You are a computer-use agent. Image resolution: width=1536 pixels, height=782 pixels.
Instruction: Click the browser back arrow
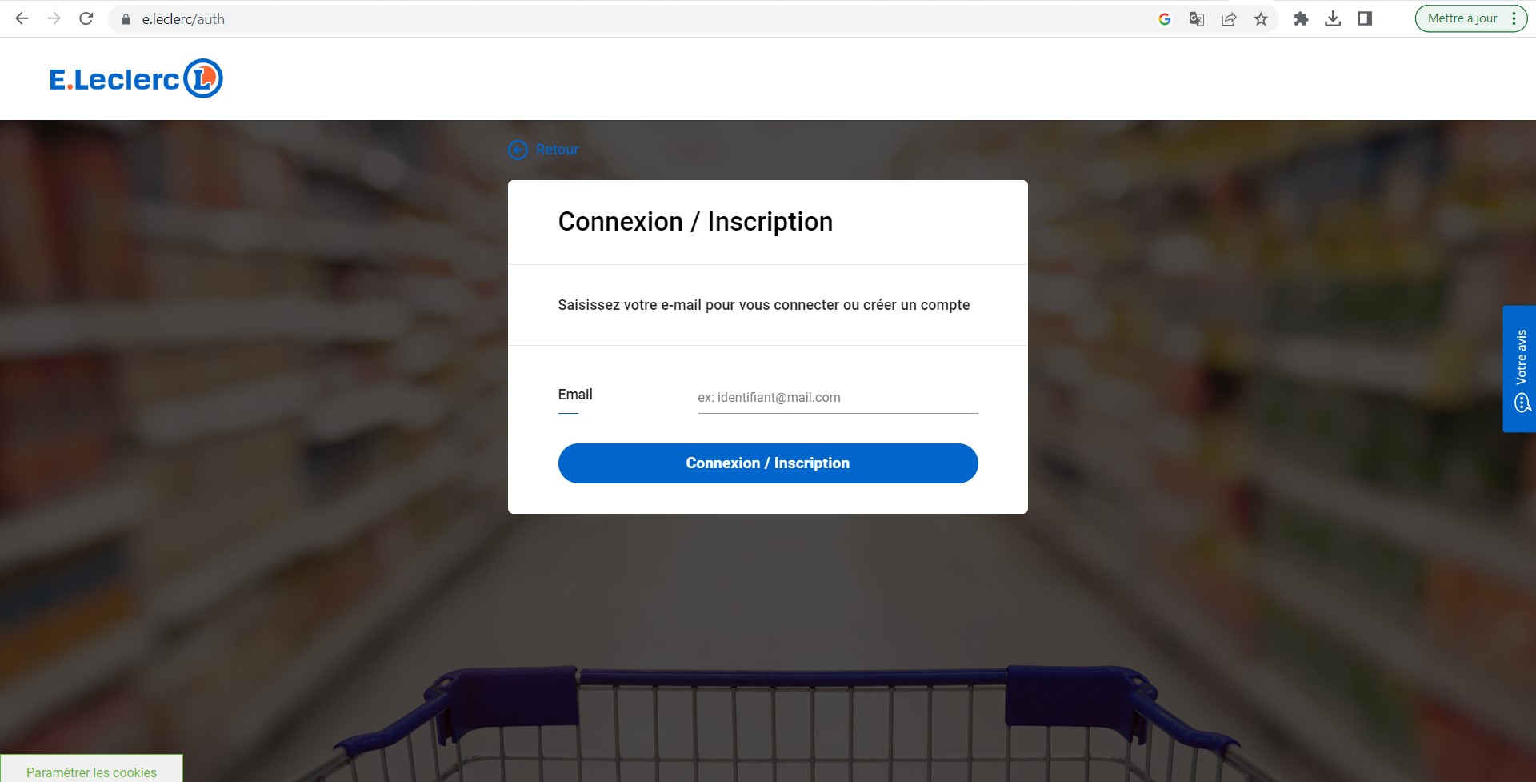point(22,18)
